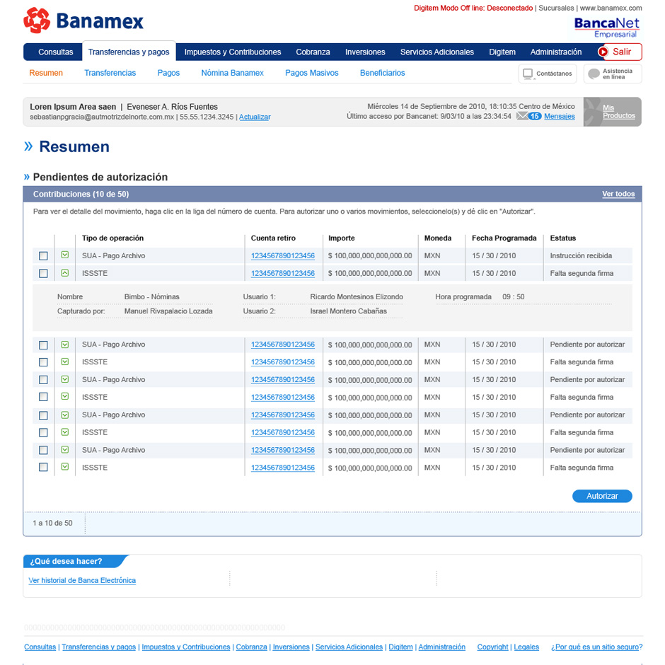665x665 pixels.
Task: Expand last Pendiente por autorizar row
Action: pyautogui.click(x=64, y=449)
